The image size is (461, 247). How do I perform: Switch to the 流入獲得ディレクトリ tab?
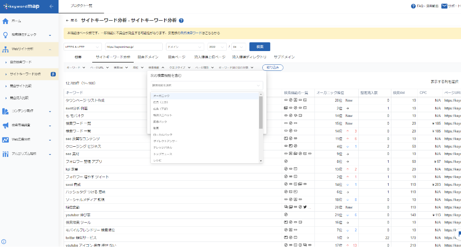tap(249, 57)
